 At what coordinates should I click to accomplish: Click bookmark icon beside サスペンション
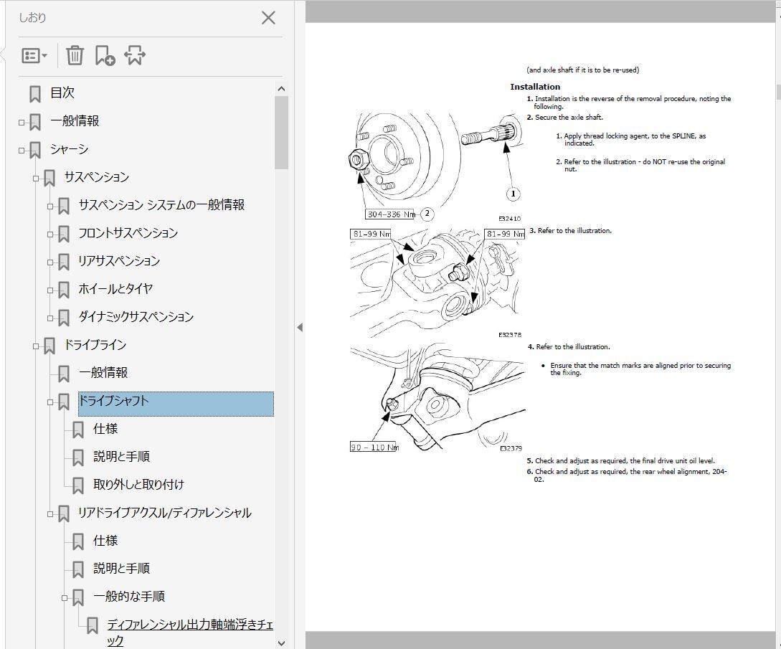click(x=49, y=179)
